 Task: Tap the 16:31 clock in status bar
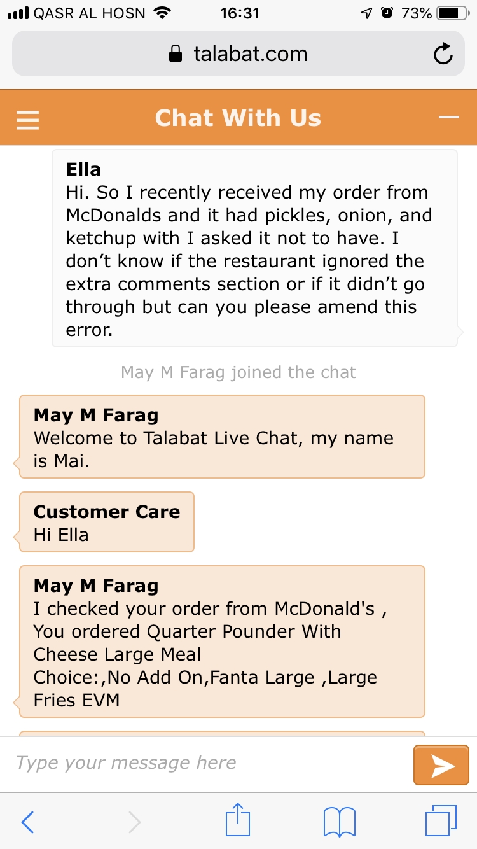click(239, 13)
